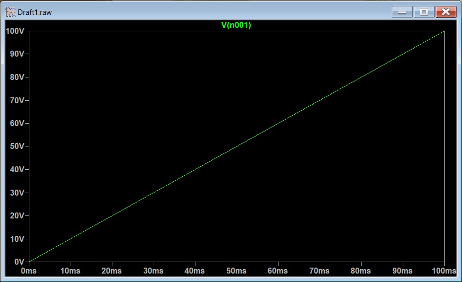This screenshot has height=282, width=462.
Task: Click the 80V vertical axis label
Action: pos(17,77)
